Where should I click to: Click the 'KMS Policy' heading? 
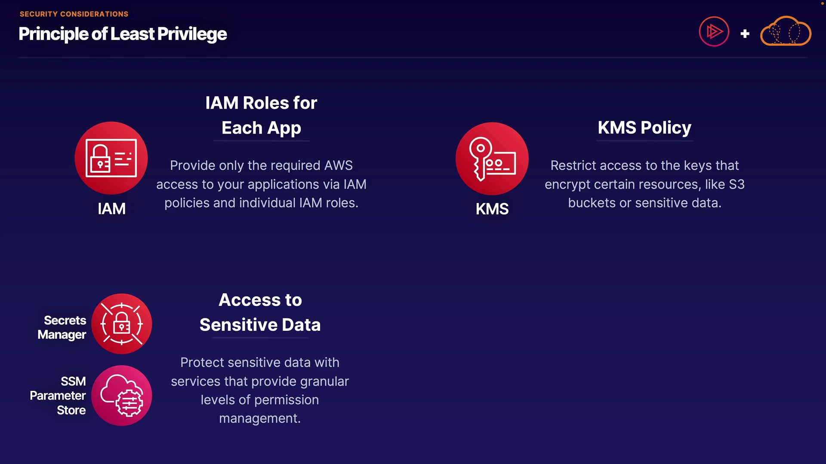pos(644,127)
